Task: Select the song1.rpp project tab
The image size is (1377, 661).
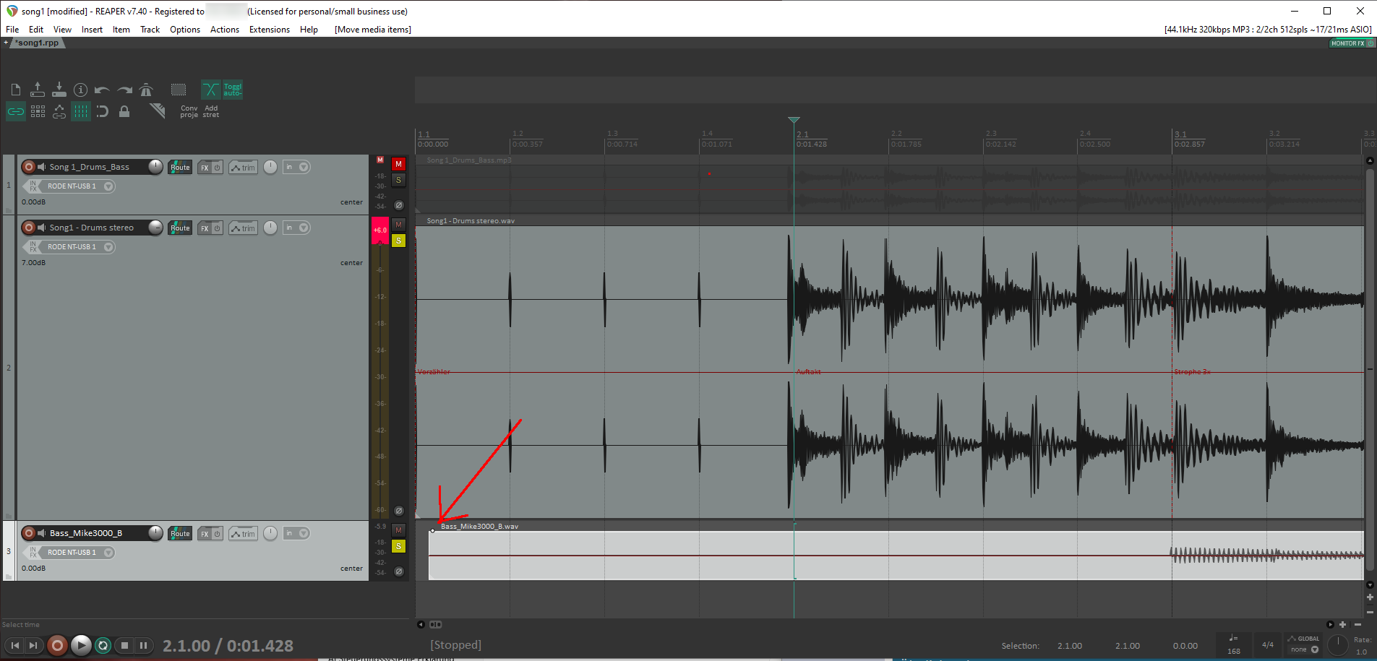Action: (37, 43)
